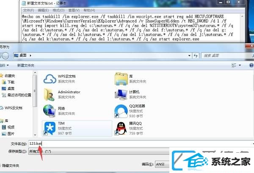The image size is (254, 173).
Task: Click the 桌面 icon in sidebar
Action: (4, 88)
